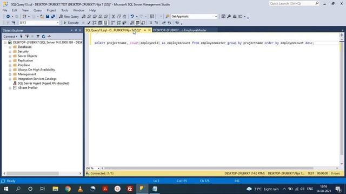346x194 pixels.
Task: Expand the PolyBase folder
Action: click(10, 65)
